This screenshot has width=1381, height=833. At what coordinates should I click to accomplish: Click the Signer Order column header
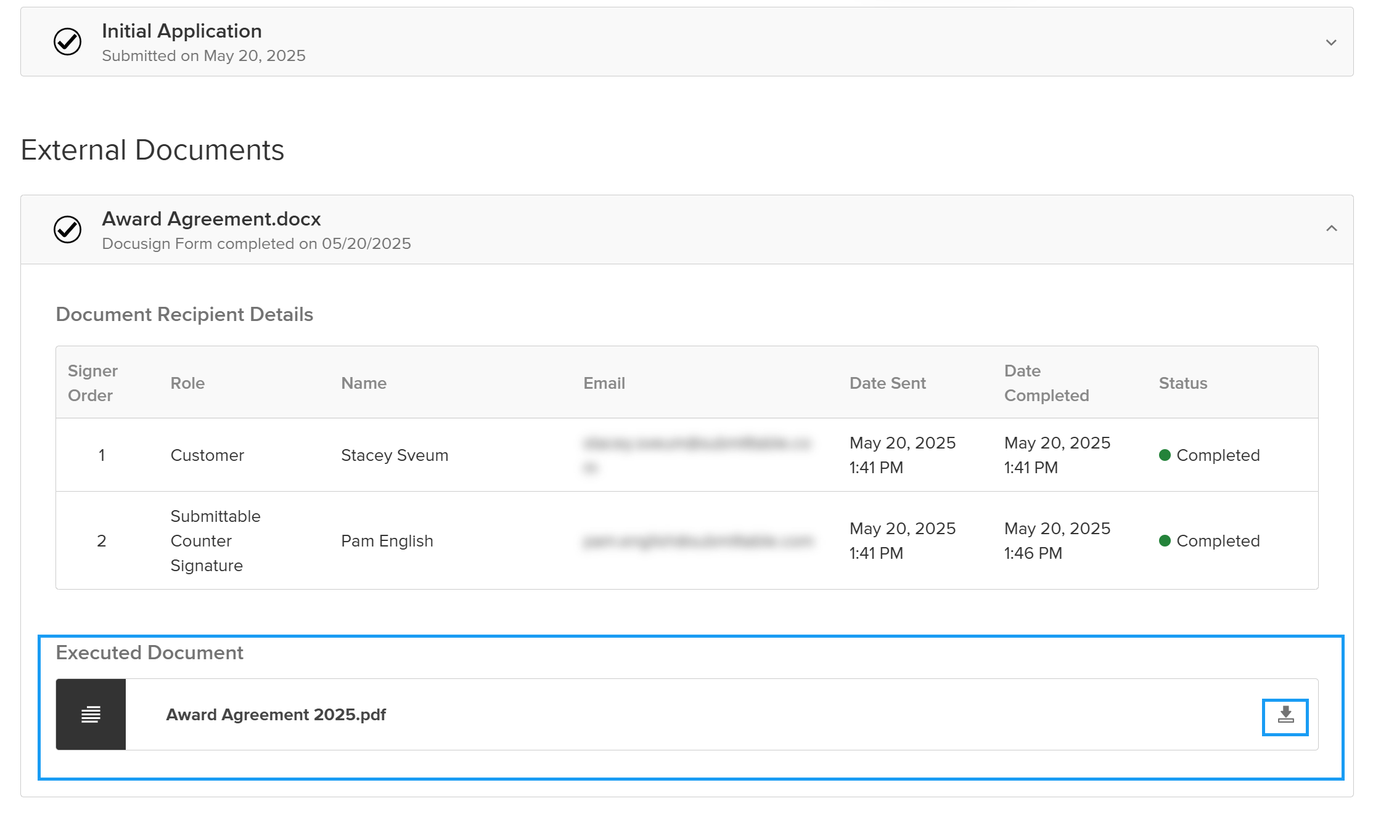coord(92,383)
